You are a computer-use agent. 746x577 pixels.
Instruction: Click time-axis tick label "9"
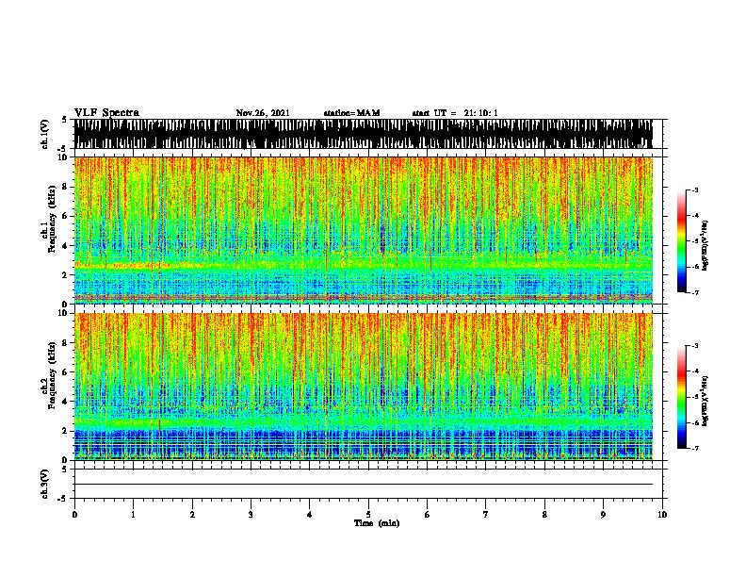(603, 515)
